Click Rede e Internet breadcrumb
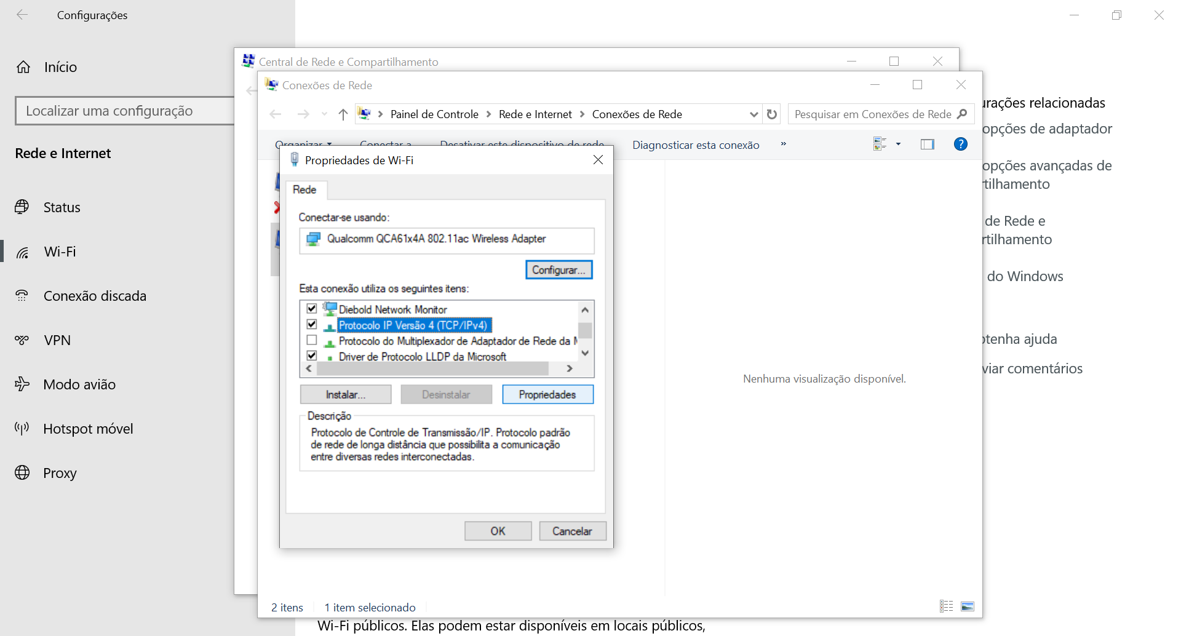This screenshot has height=636, width=1181. tap(535, 114)
